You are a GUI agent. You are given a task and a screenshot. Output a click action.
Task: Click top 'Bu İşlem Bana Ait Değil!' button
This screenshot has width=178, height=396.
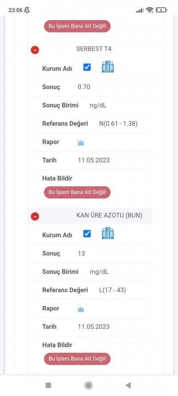[77, 26]
